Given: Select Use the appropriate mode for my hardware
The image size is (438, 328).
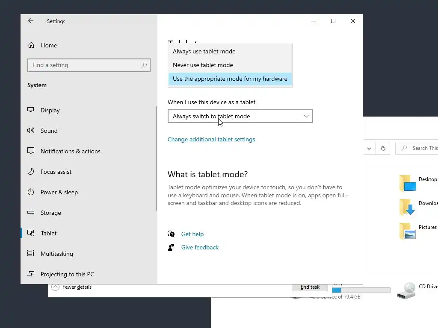Looking at the screenshot, I should (x=230, y=79).
